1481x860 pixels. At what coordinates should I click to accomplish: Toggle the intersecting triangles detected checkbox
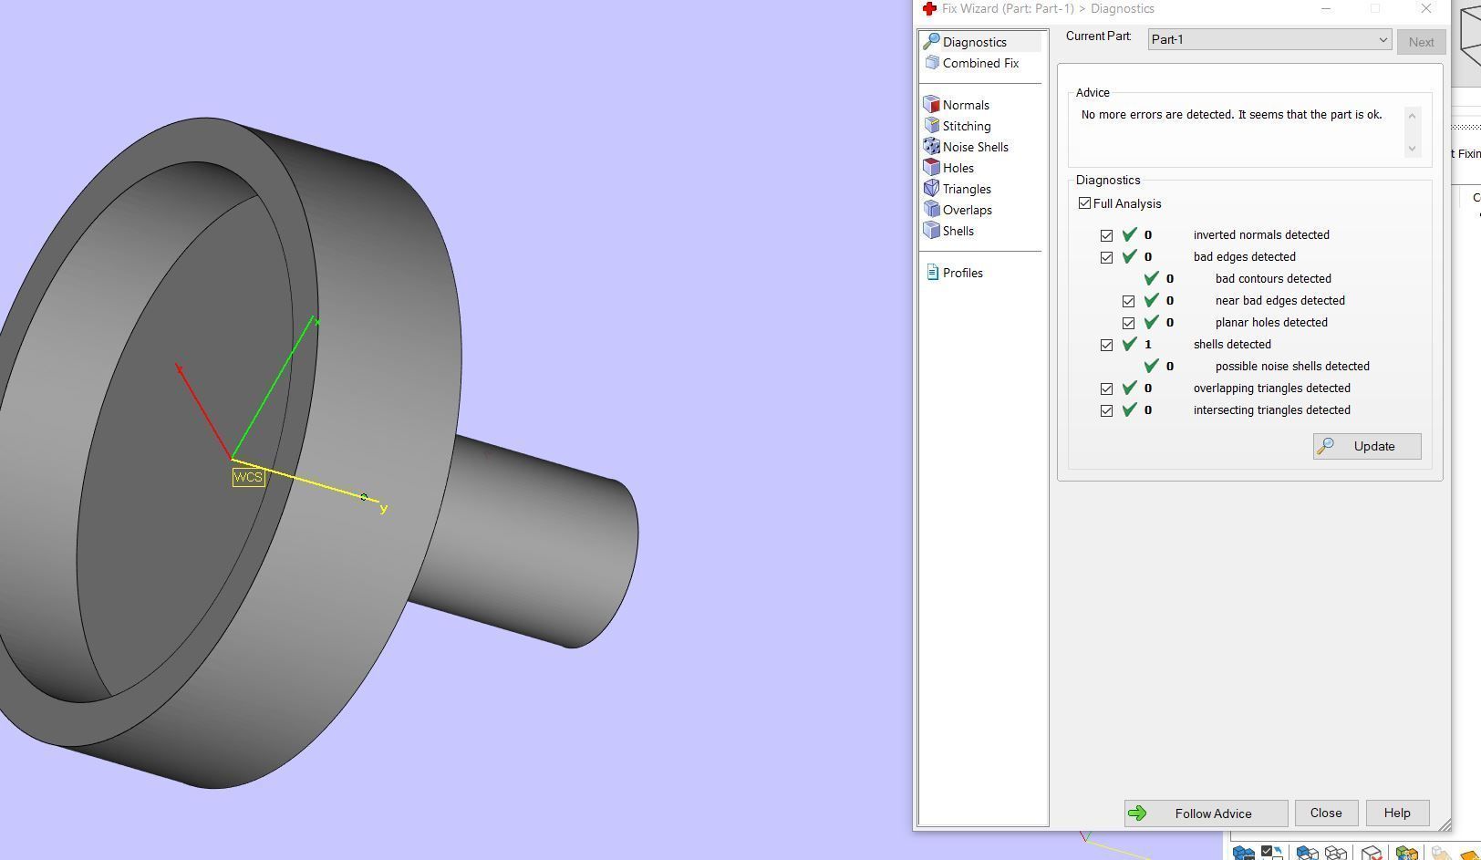[x=1106, y=410]
